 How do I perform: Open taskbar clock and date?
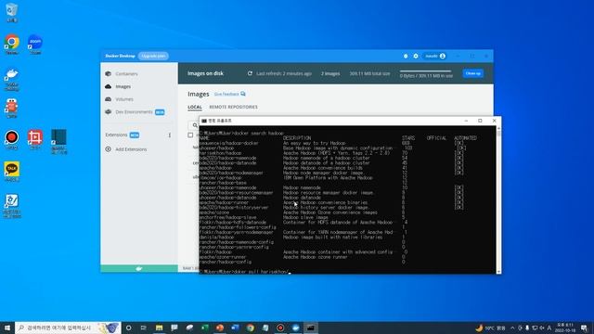click(565, 328)
